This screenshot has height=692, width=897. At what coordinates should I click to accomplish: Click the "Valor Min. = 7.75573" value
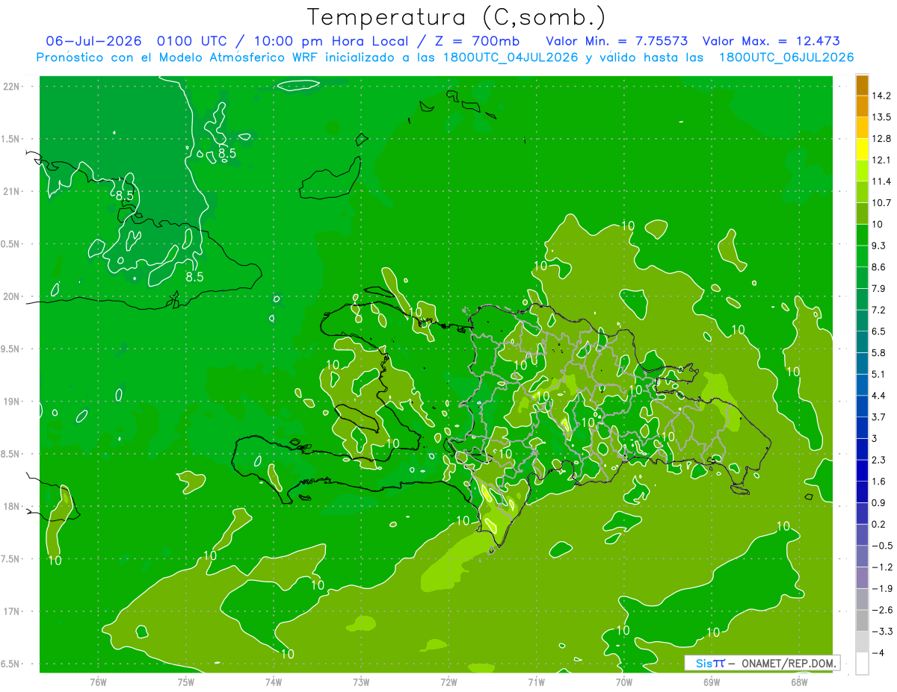[617, 41]
